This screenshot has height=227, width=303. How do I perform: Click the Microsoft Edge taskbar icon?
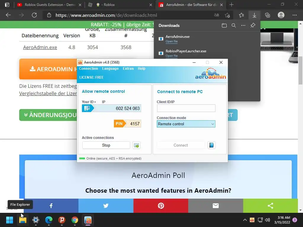pyautogui.click(x=49, y=220)
